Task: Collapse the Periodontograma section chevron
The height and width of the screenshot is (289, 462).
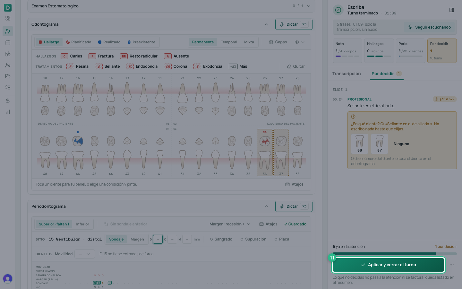Action: pyautogui.click(x=266, y=206)
